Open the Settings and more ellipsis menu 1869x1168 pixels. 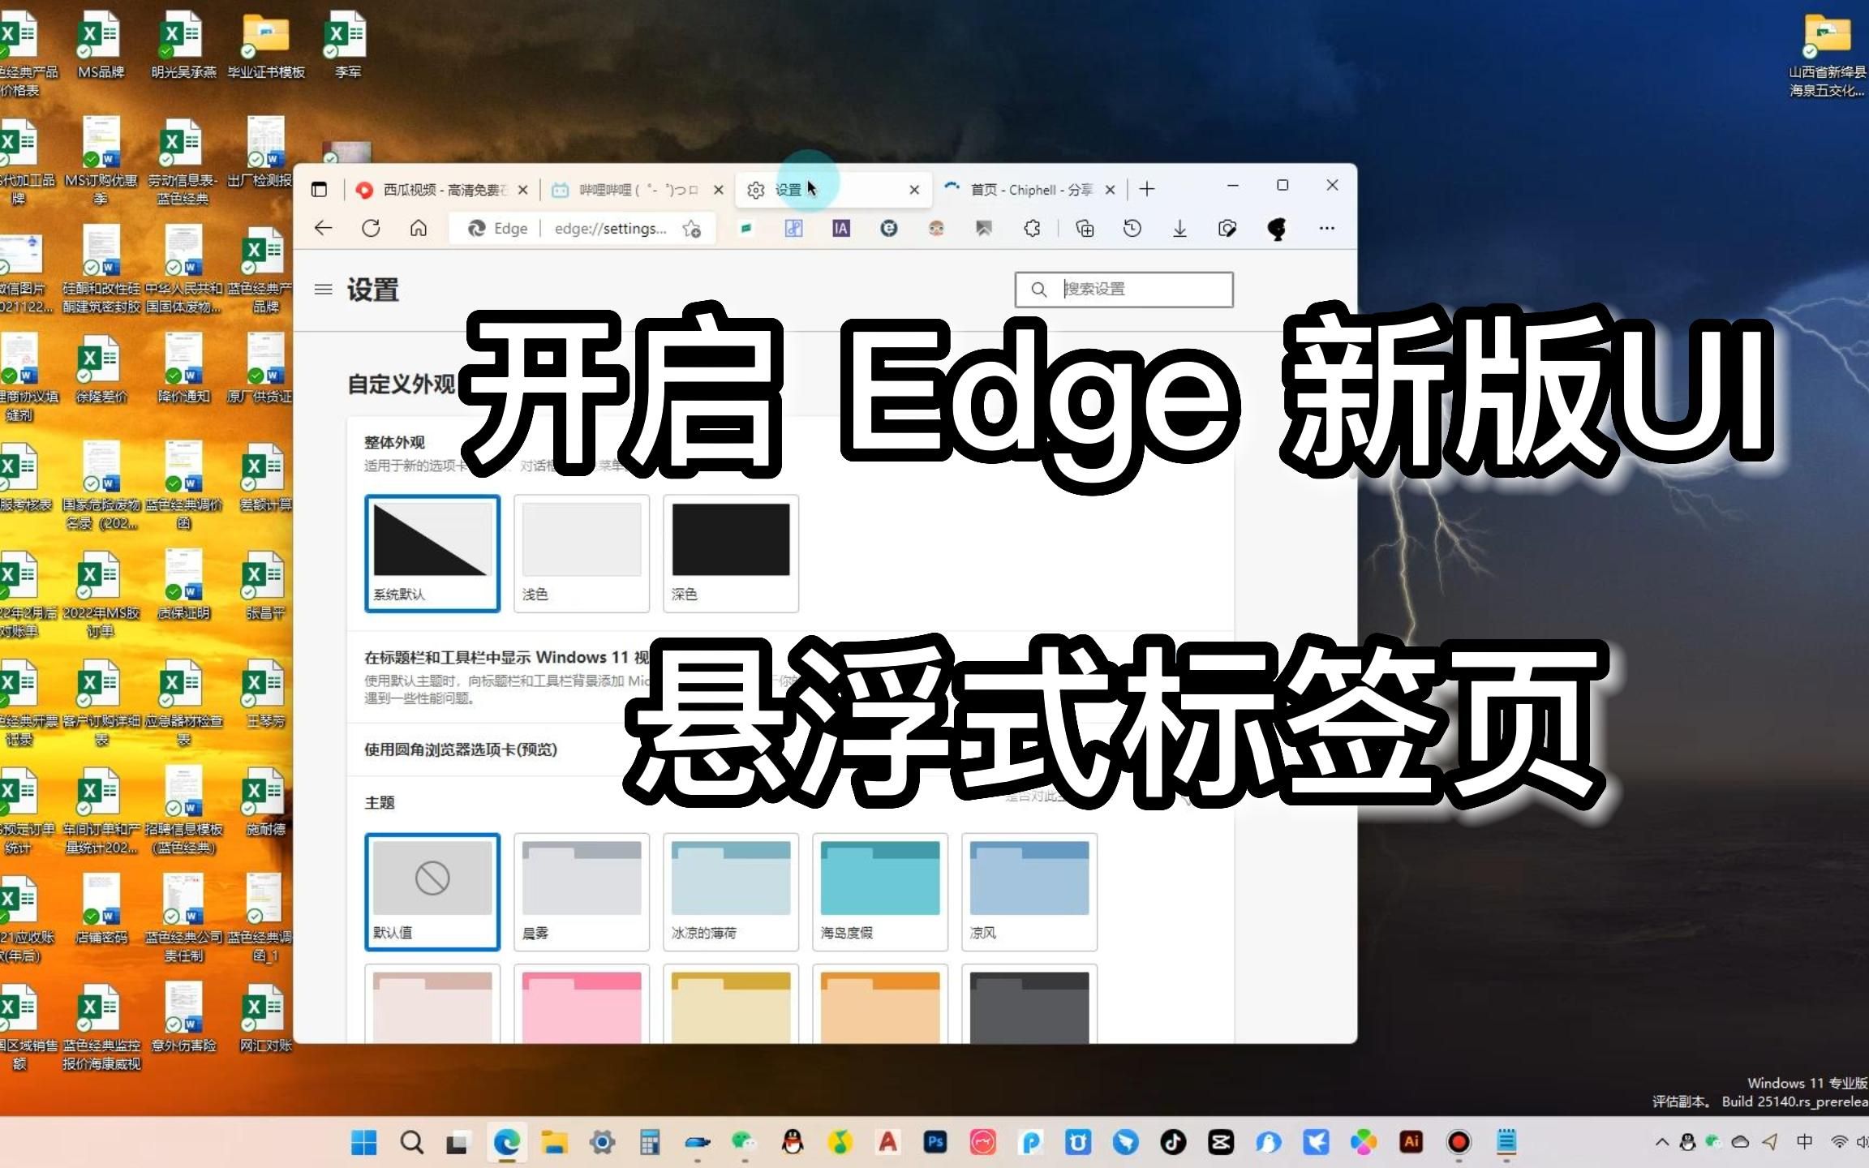[1326, 229]
